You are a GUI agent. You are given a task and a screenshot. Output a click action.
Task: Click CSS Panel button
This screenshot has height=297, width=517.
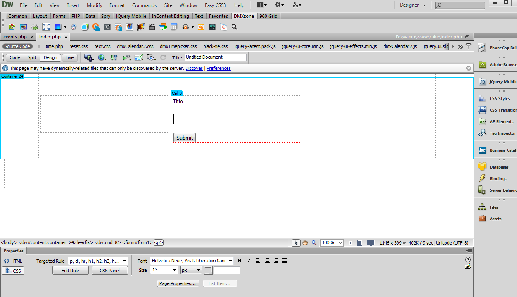[x=109, y=271]
